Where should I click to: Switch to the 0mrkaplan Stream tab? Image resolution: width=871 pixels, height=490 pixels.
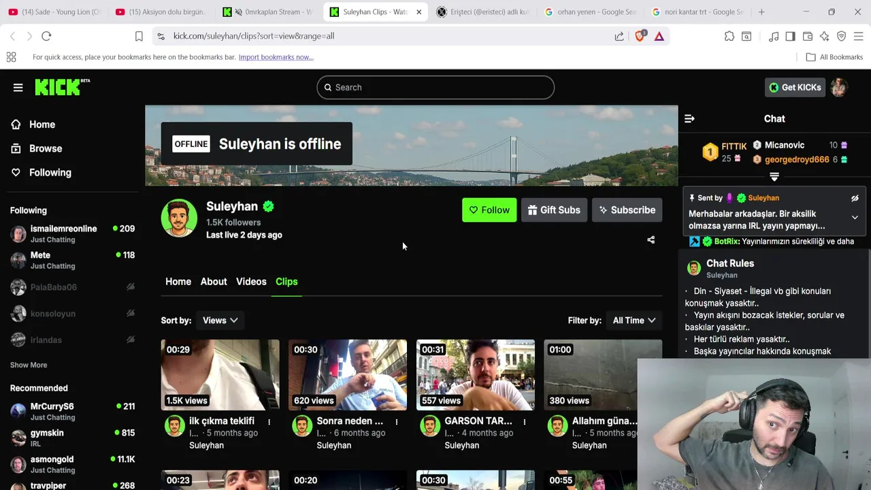269,12
